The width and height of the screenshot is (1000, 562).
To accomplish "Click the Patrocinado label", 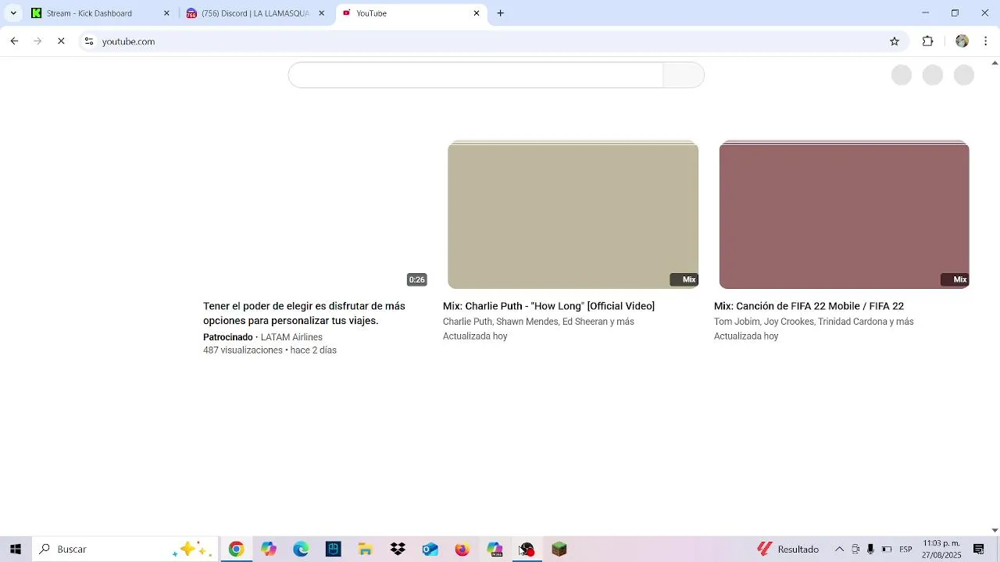I will point(228,337).
